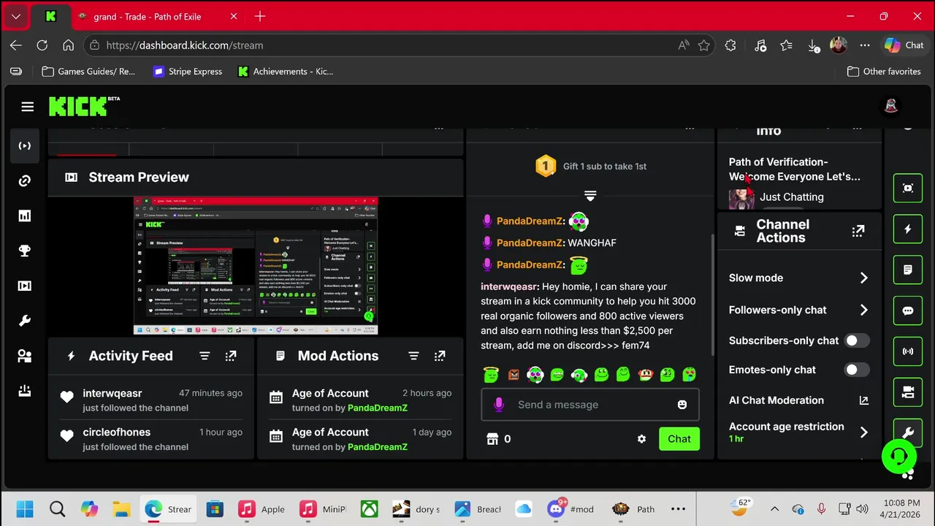Toggle Emotes-only chat switch
This screenshot has height=526, width=935.
(x=857, y=370)
